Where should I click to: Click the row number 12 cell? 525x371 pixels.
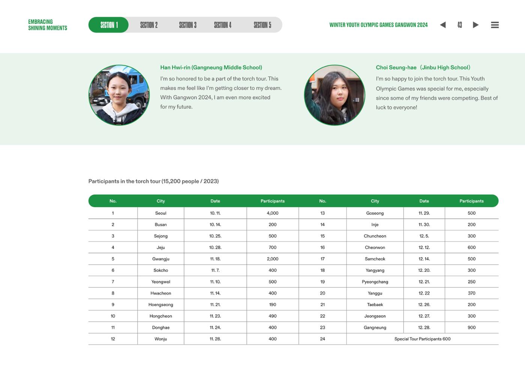(113, 339)
